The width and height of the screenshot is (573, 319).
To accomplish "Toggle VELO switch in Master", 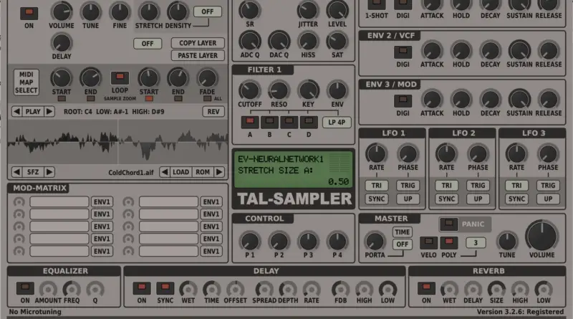I will click(428, 243).
